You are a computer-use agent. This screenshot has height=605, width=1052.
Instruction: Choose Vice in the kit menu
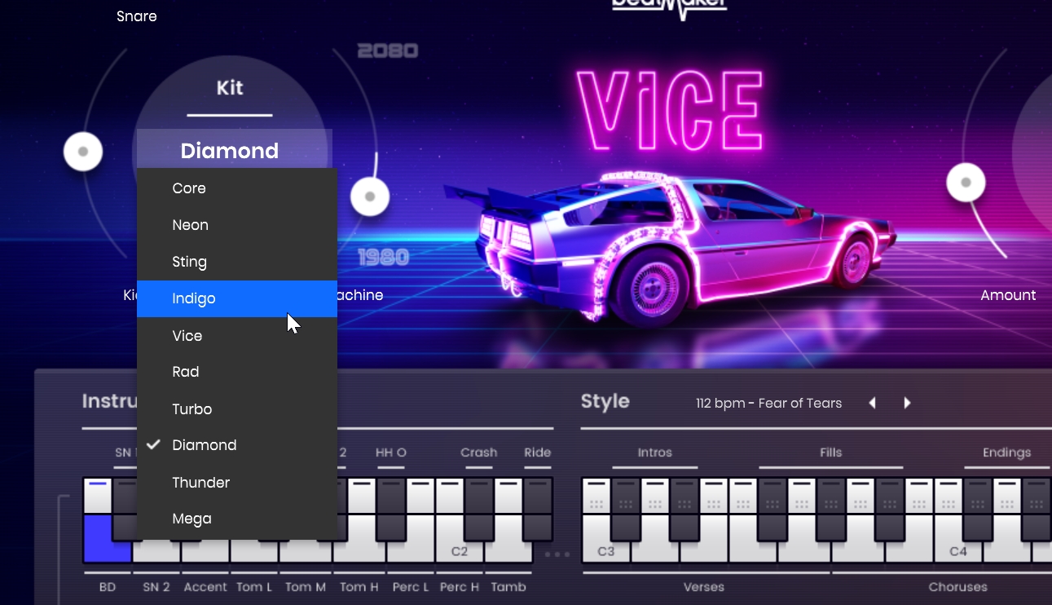(237, 335)
